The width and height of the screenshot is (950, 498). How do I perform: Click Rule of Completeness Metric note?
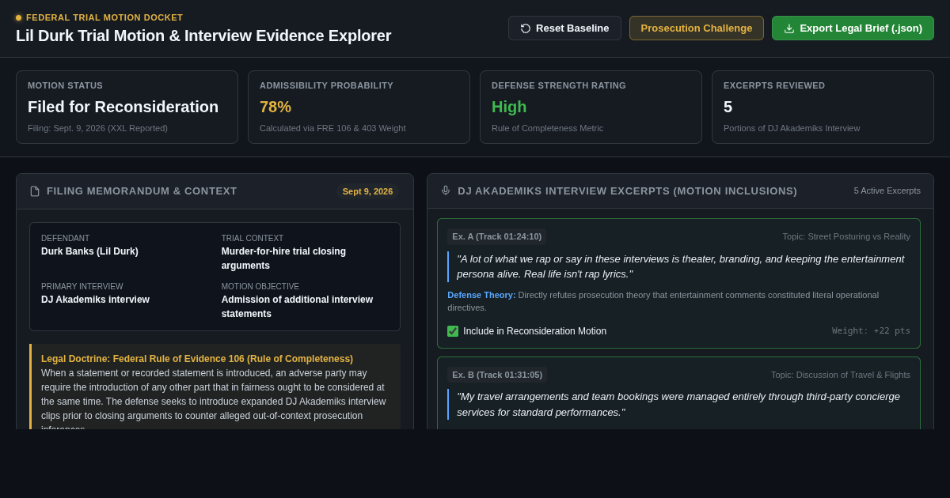click(x=547, y=128)
